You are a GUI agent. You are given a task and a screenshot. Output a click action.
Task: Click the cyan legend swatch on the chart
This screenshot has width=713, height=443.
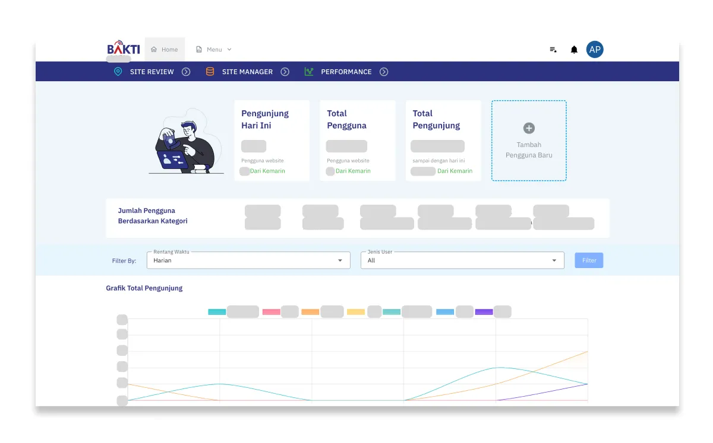pos(216,311)
